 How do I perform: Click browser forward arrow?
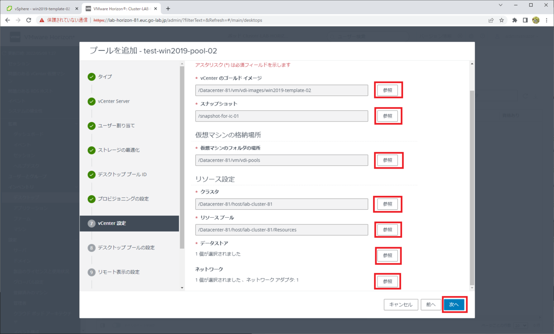pyautogui.click(x=18, y=20)
